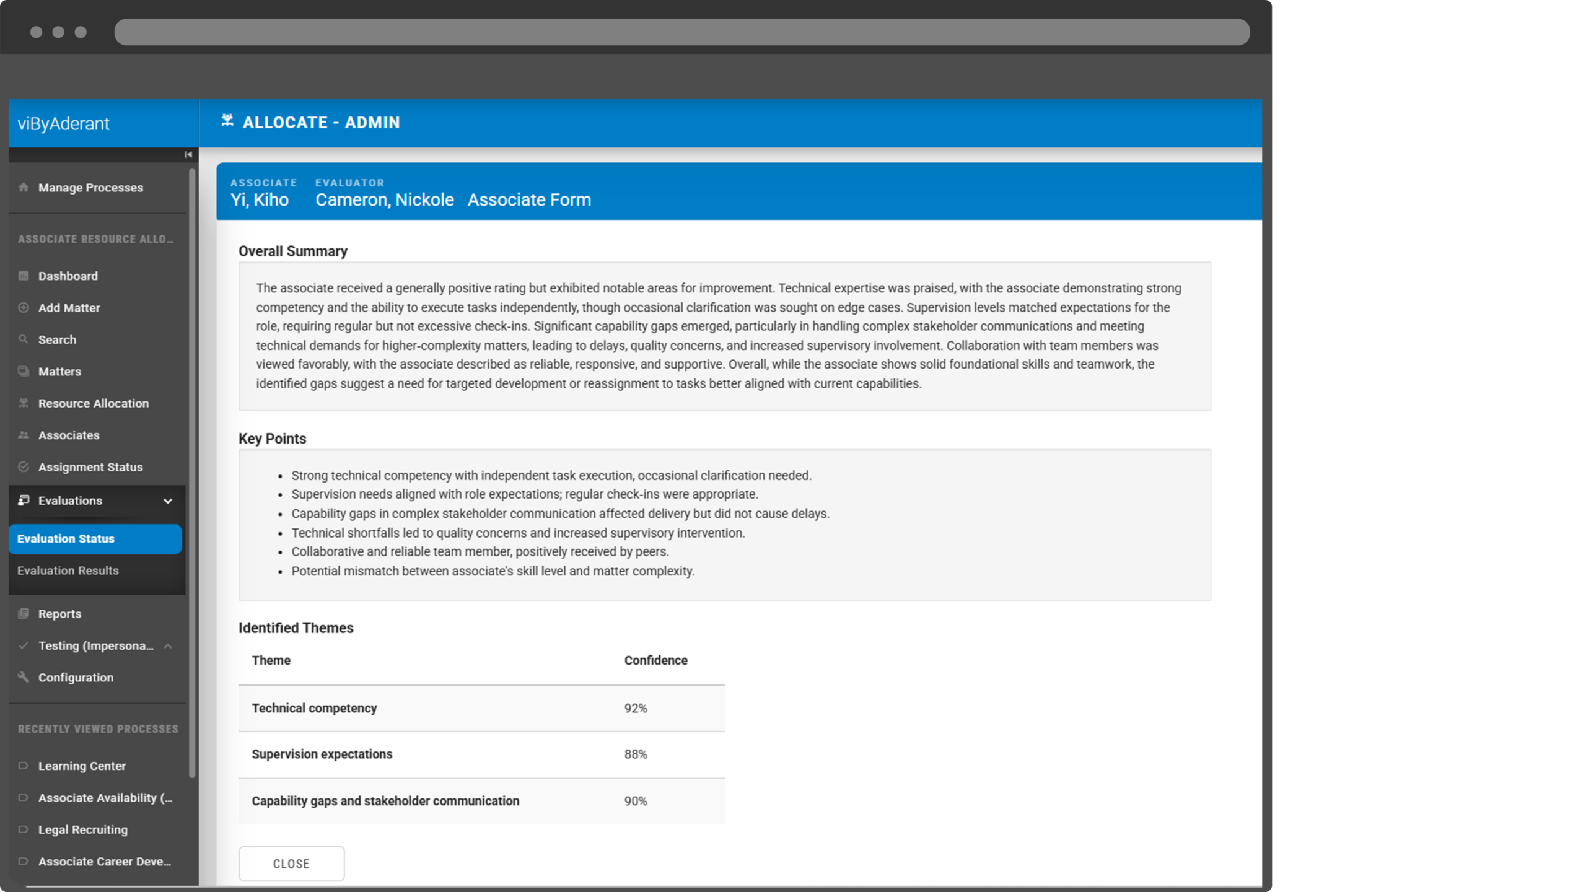Collapse the sidebar using the arrow icon

point(188,155)
